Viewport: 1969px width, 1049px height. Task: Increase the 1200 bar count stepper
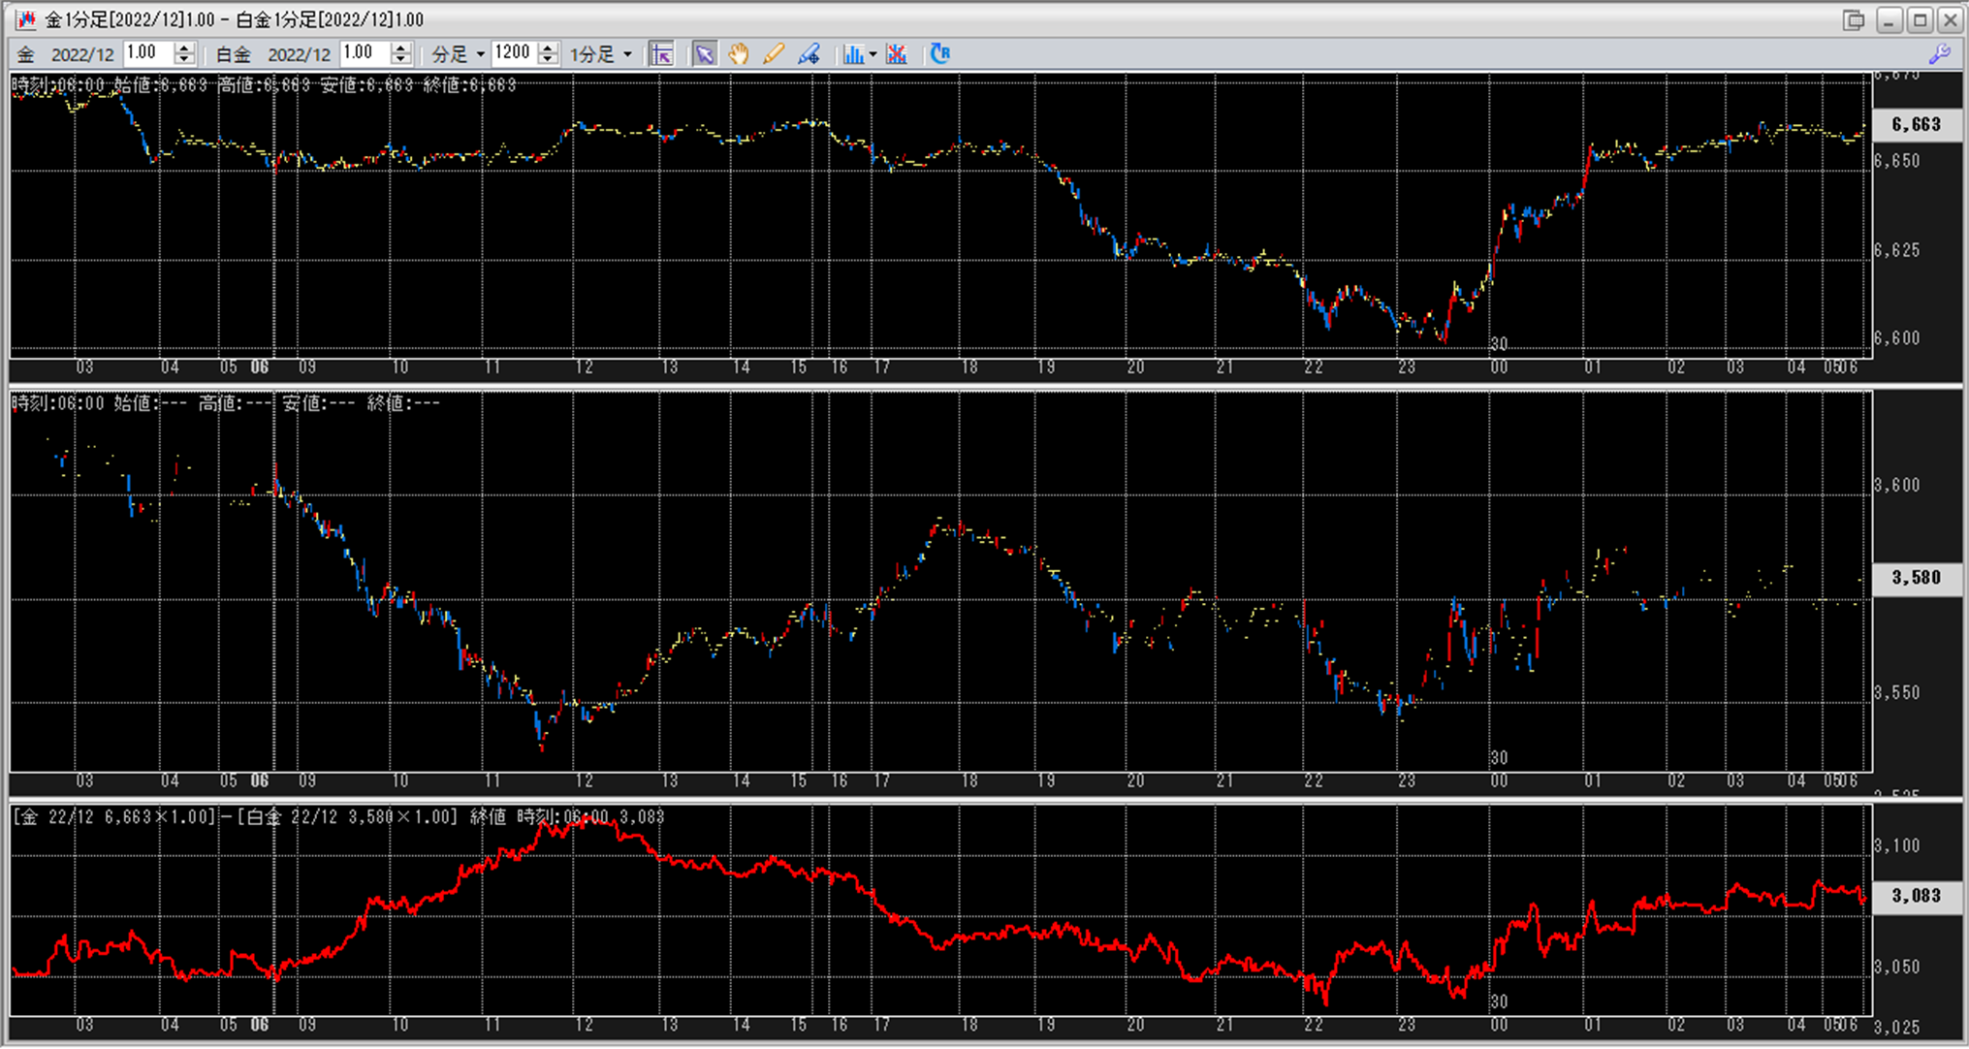pos(548,48)
